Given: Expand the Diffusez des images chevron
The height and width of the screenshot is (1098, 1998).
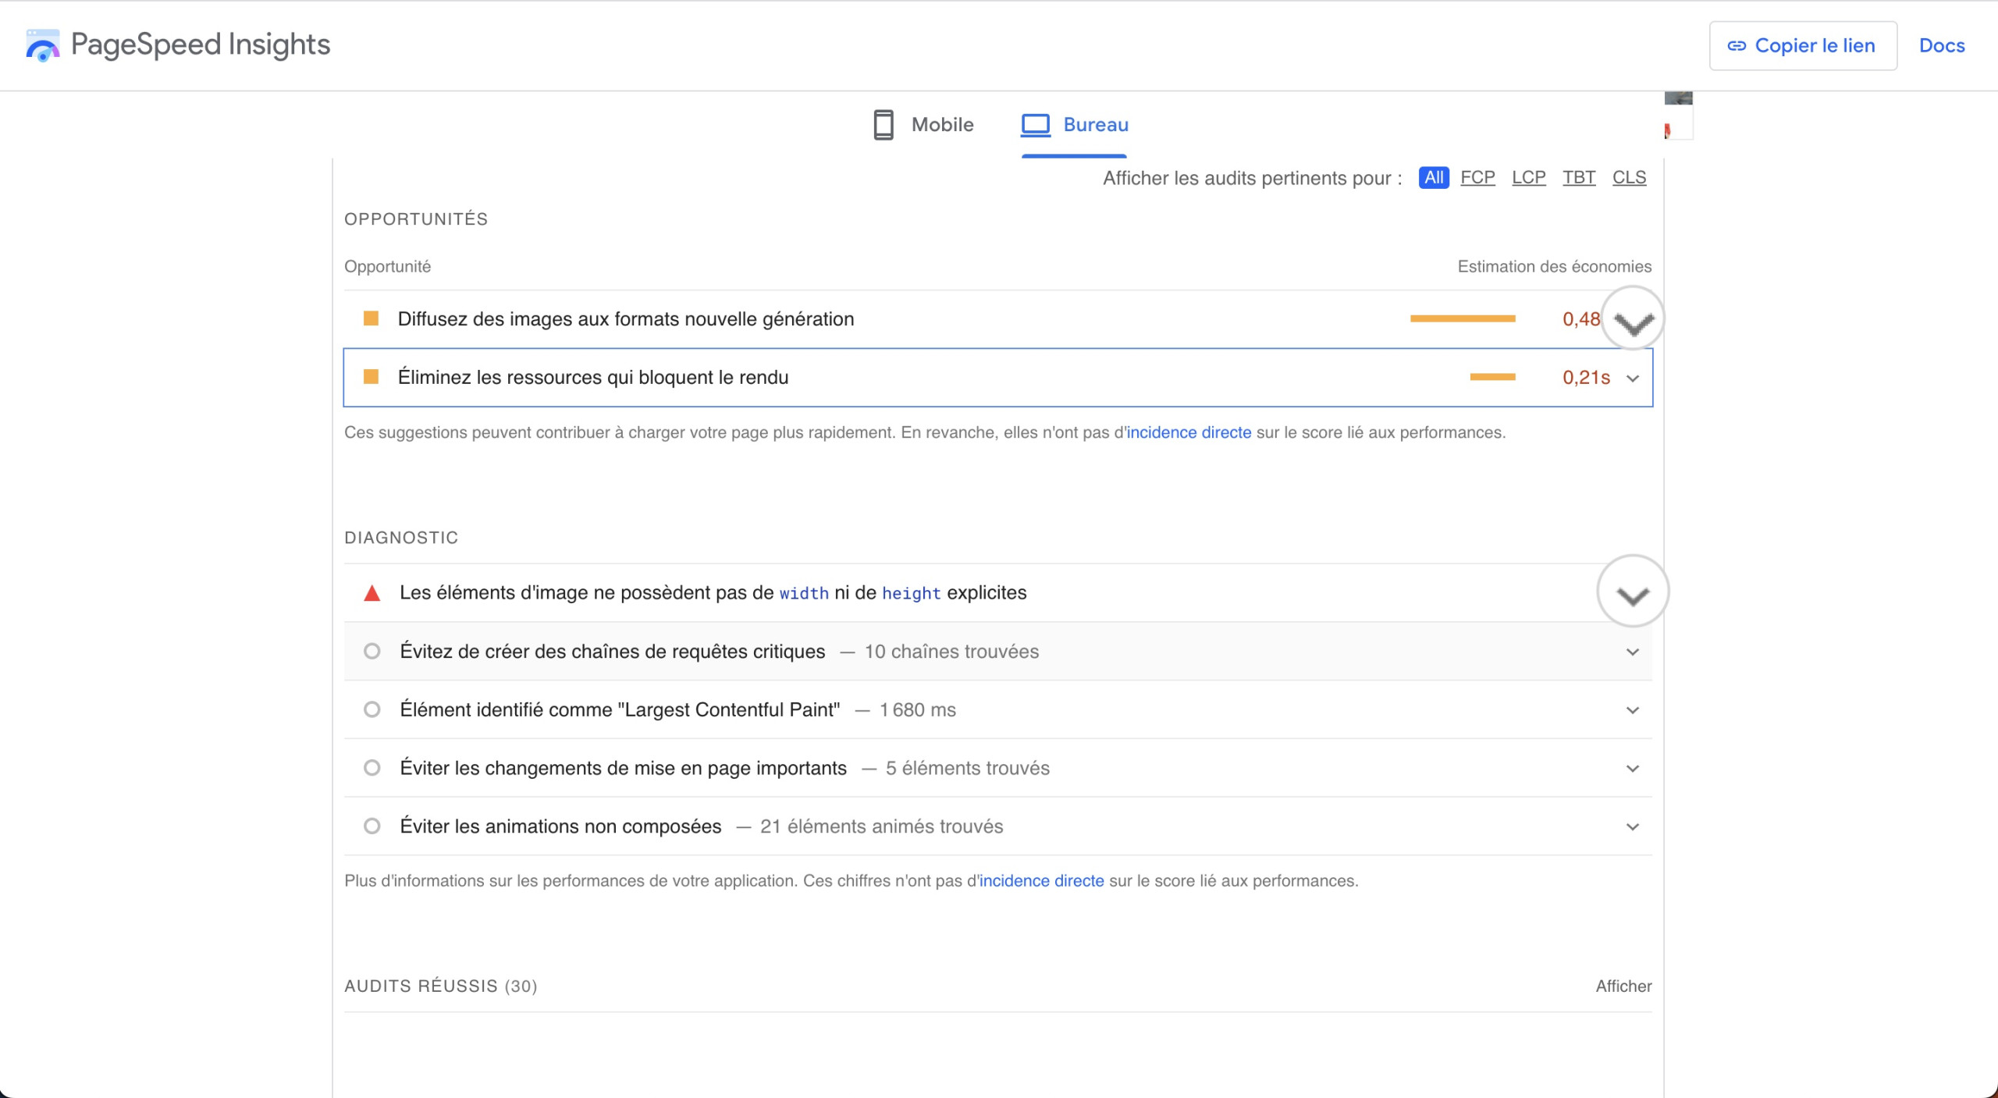Looking at the screenshot, I should point(1633,319).
